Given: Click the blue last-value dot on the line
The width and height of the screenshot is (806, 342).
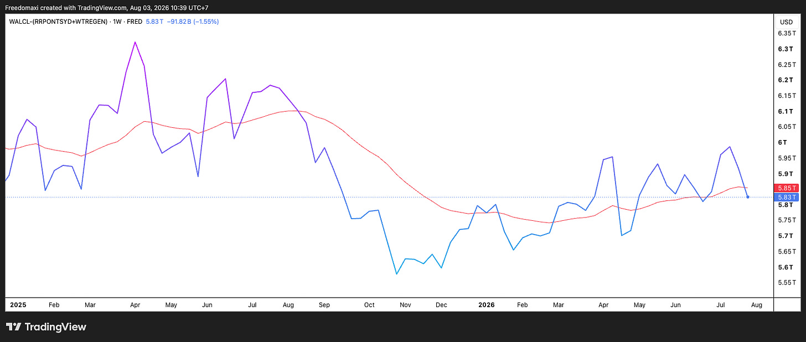Looking at the screenshot, I should pyautogui.click(x=748, y=197).
